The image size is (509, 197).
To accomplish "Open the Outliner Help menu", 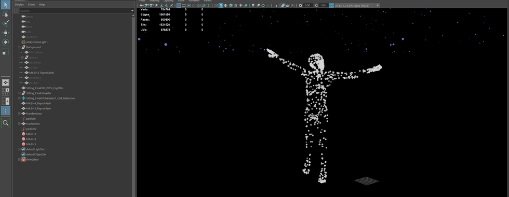I will click(x=42, y=5).
